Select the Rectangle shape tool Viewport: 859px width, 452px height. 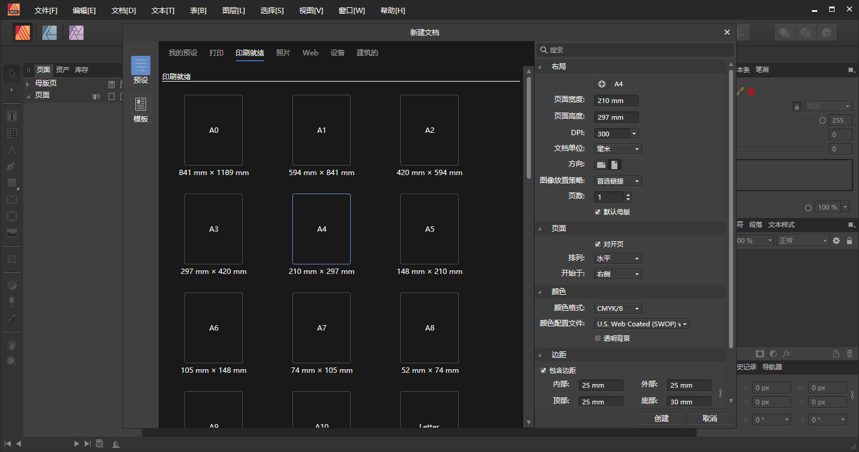(x=12, y=183)
